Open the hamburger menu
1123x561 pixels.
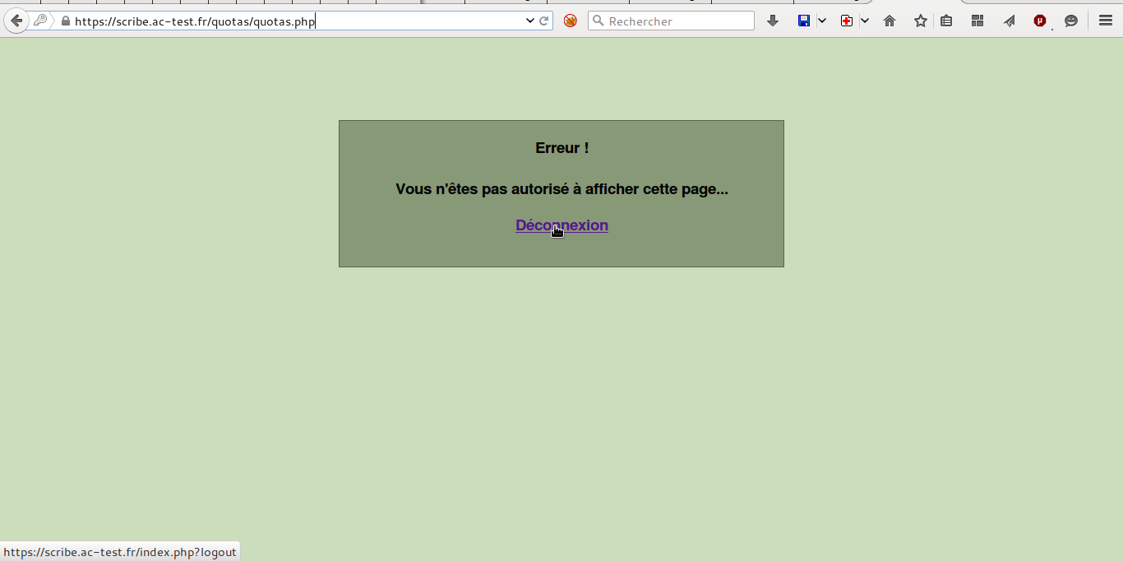coord(1106,21)
